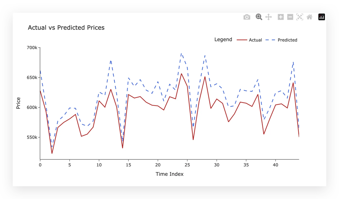The width and height of the screenshot is (339, 199).
Task: Zoom out using the minus icon
Action: 290,17
